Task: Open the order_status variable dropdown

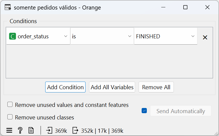Action: tap(38, 36)
